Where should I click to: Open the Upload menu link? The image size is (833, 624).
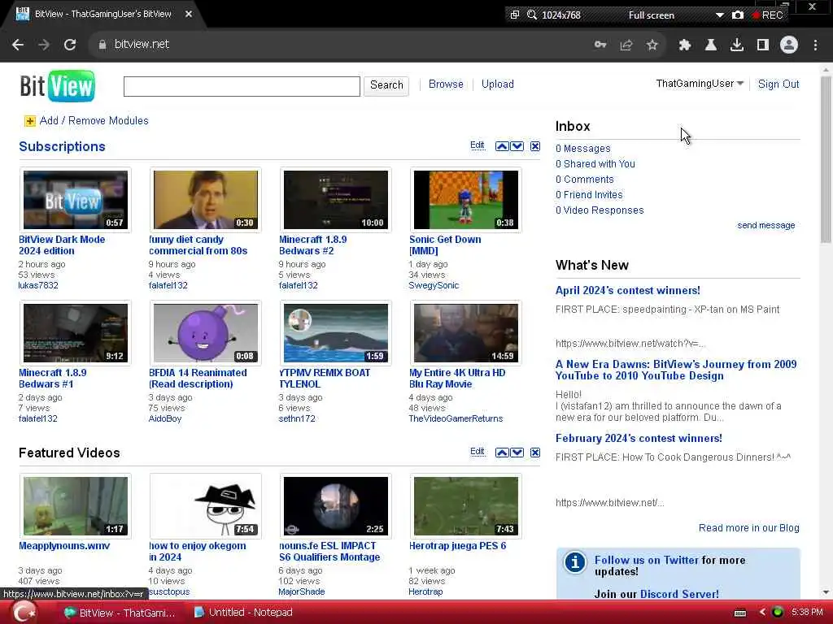pos(497,84)
